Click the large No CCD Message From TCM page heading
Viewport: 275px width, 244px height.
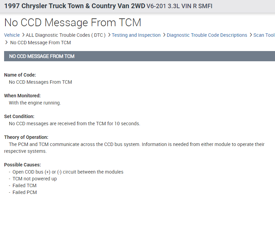[x=72, y=22]
